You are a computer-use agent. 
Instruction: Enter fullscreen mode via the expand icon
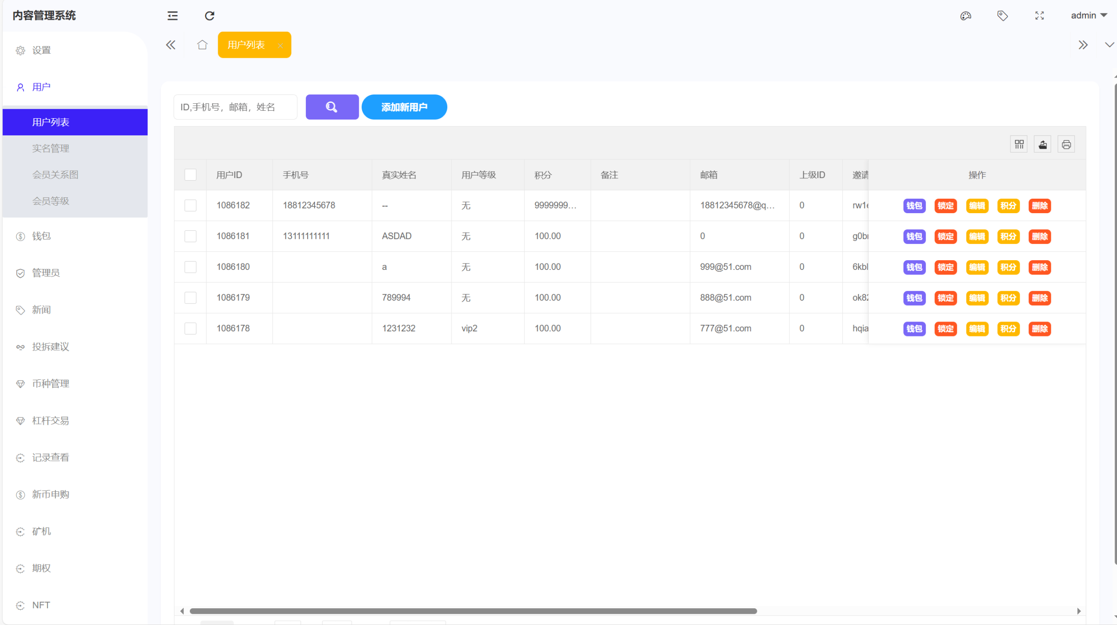coord(1039,16)
